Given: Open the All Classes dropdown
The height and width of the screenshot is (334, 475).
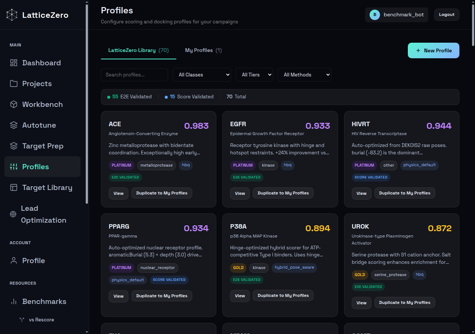Looking at the screenshot, I should pyautogui.click(x=202, y=75).
